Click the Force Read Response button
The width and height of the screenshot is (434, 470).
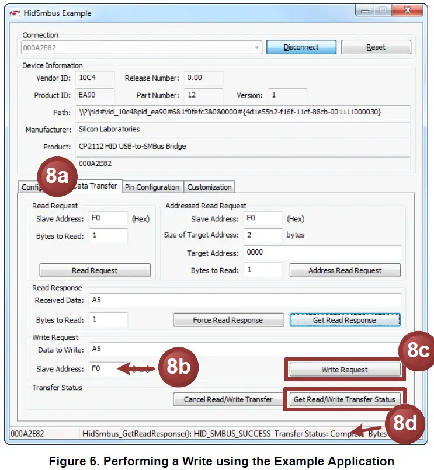[x=228, y=320]
